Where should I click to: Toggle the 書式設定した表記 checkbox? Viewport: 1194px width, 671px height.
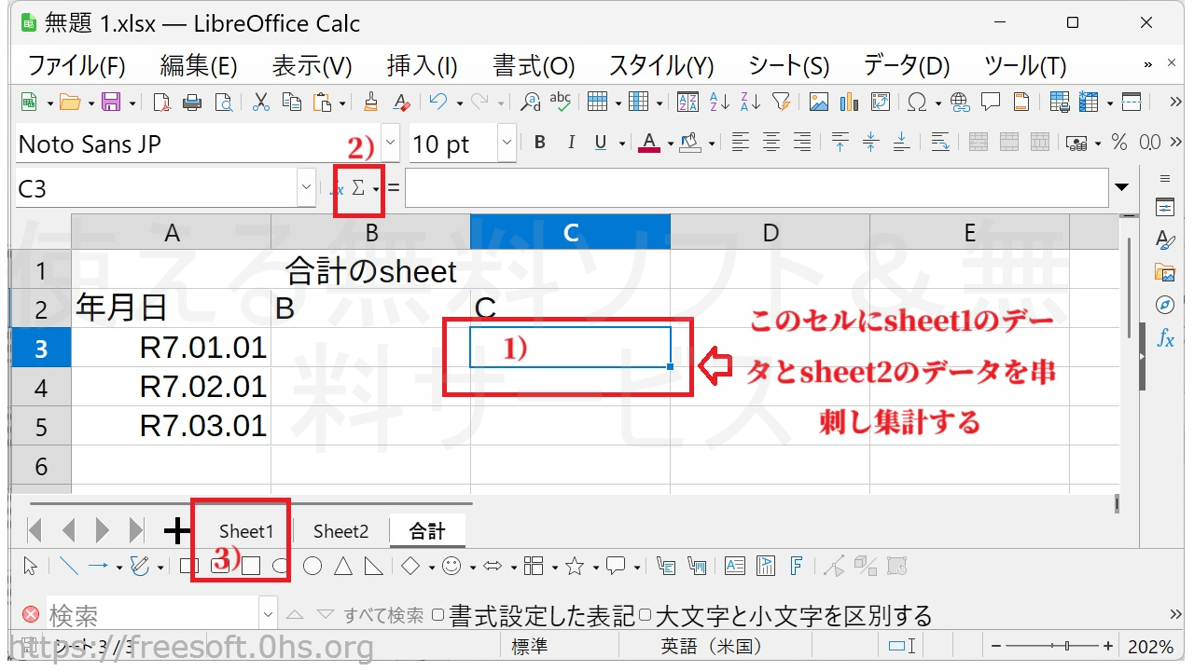(x=438, y=616)
